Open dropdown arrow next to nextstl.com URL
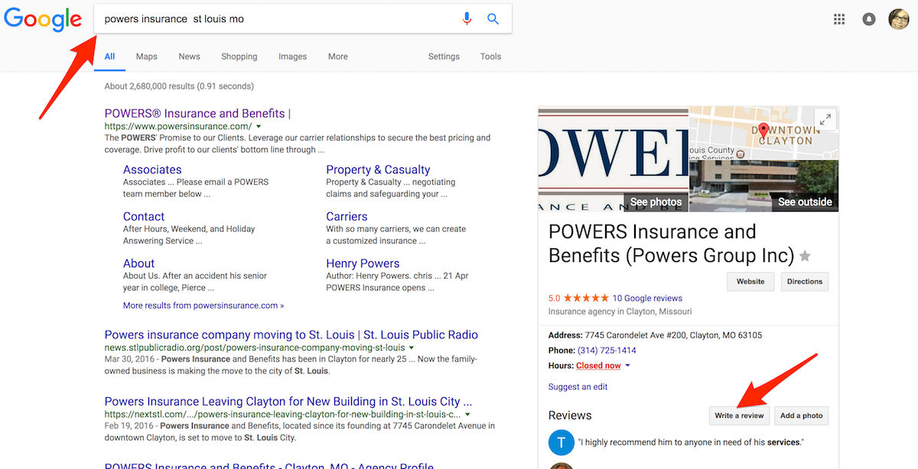Image resolution: width=918 pixels, height=469 pixels. pos(467,414)
